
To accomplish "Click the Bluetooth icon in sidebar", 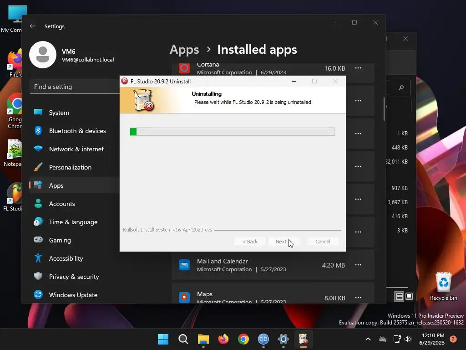I will (x=38, y=130).
